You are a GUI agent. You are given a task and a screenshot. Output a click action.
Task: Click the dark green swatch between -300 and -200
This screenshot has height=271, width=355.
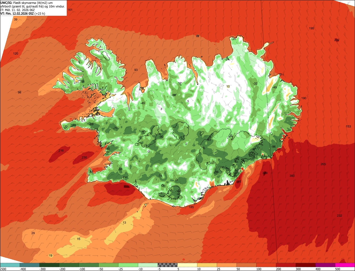49,265
